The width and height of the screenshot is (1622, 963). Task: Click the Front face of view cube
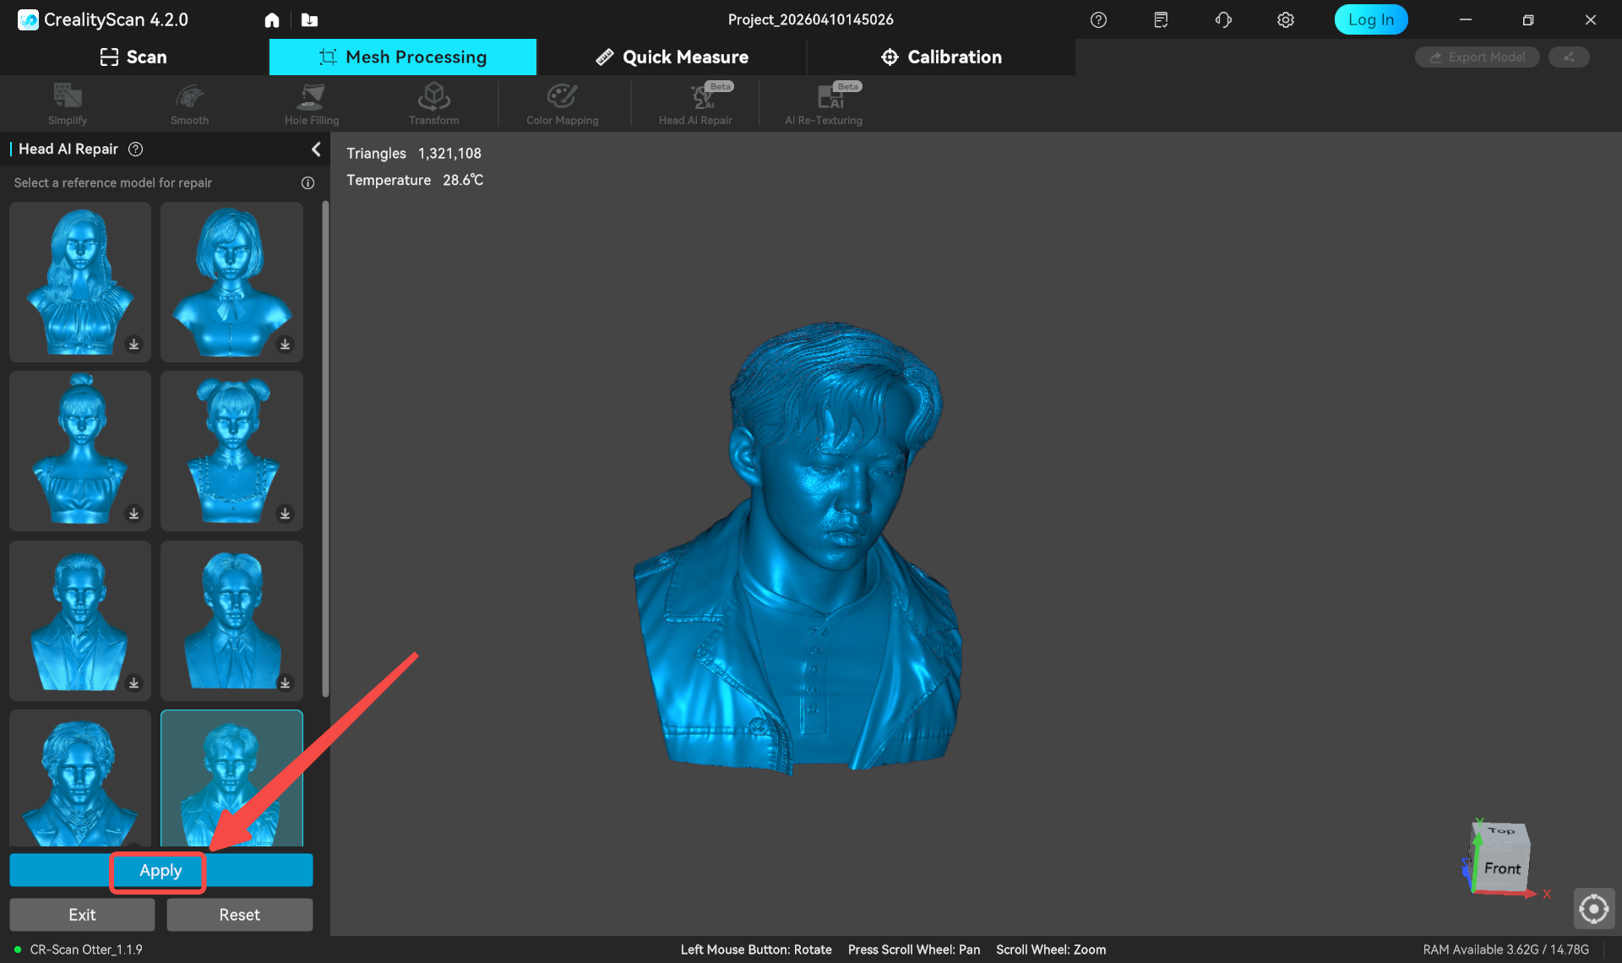(x=1501, y=868)
